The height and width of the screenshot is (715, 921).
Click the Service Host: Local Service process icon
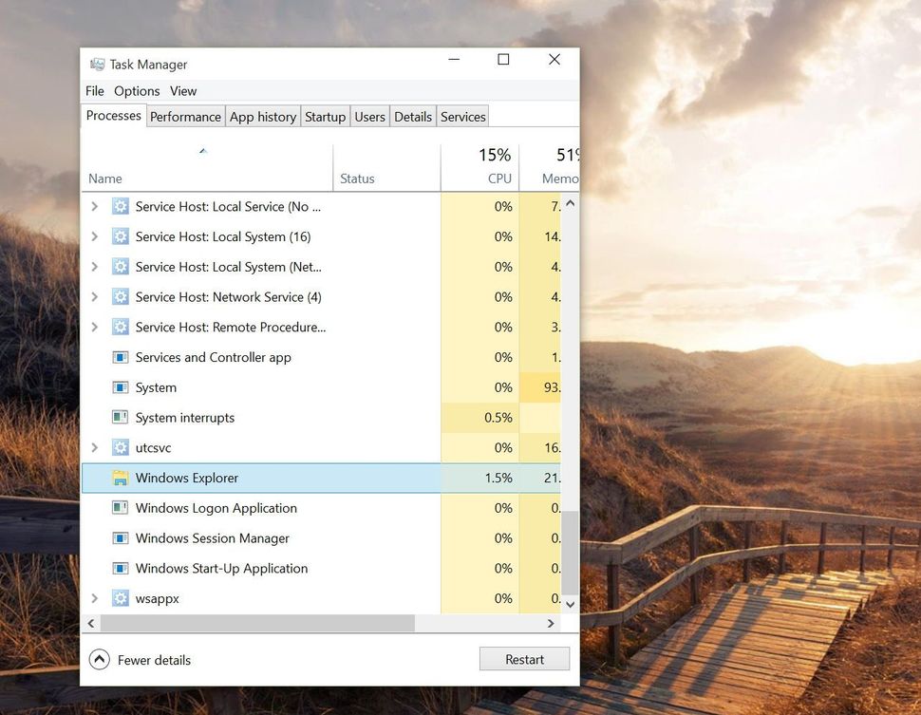pyautogui.click(x=121, y=206)
